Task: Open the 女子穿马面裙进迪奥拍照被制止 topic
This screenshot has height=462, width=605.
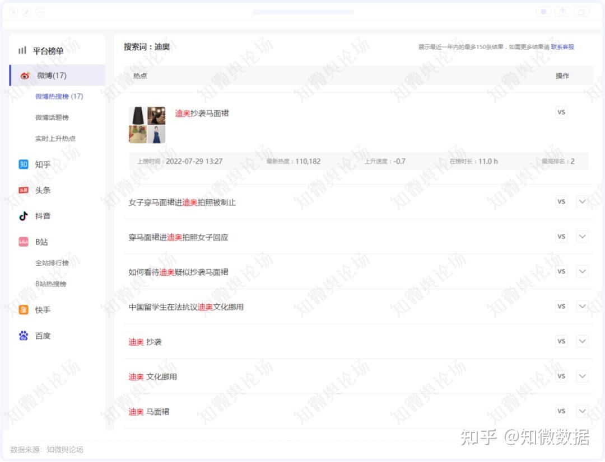Action: tap(182, 202)
